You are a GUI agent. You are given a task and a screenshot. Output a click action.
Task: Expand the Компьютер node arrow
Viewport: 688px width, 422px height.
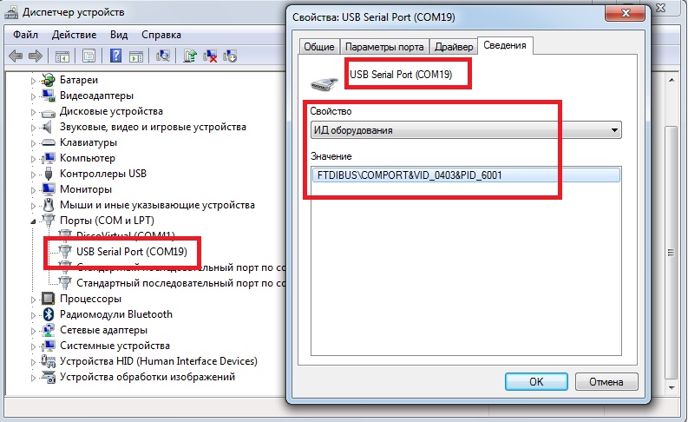point(33,159)
